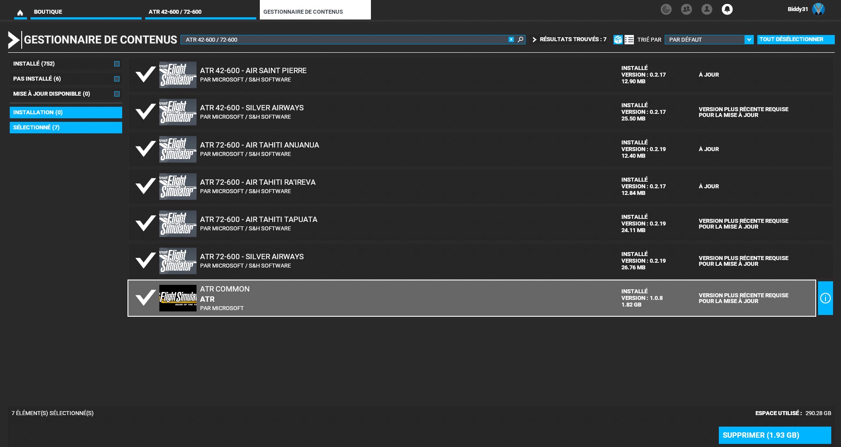Select ATR 42-600 - AIR SAINT PIERRE title
The height and width of the screenshot is (447, 841).
[x=253, y=70]
